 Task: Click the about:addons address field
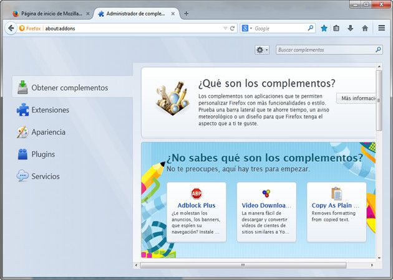pos(133,28)
